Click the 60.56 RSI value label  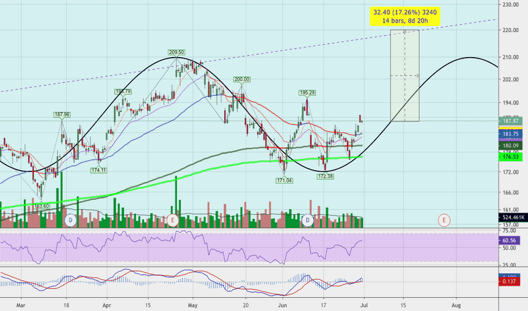point(509,240)
